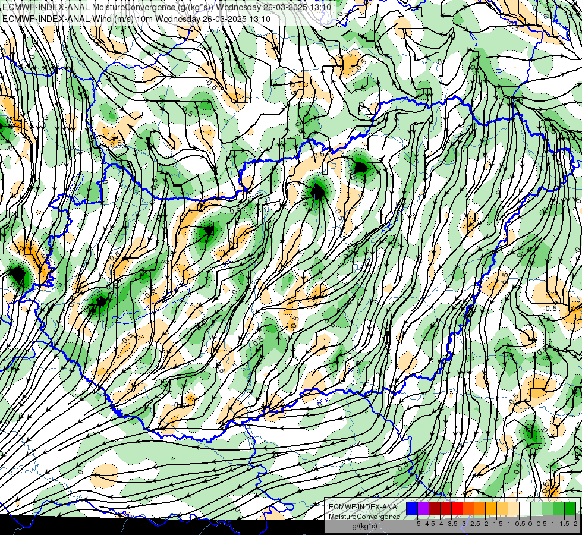The width and height of the screenshot is (582, 535).
Task: Click the Wind (m/s) 10m title line
Action: pos(136,18)
